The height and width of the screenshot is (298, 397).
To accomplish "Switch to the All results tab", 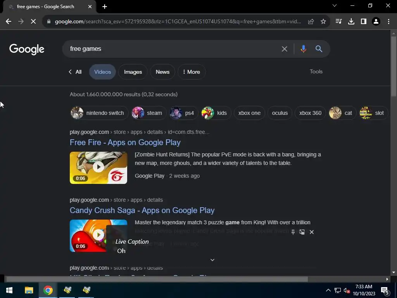I will [75, 72].
